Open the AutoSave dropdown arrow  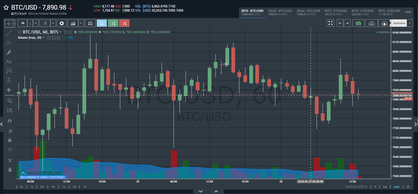(410, 23)
